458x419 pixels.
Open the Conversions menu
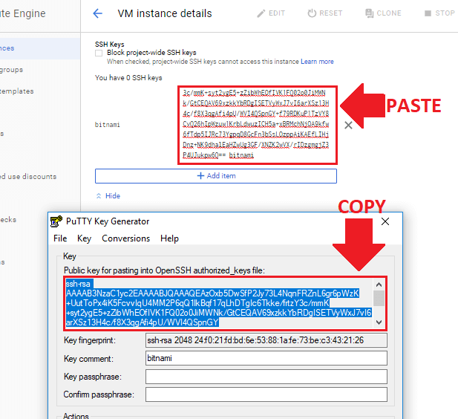point(126,238)
